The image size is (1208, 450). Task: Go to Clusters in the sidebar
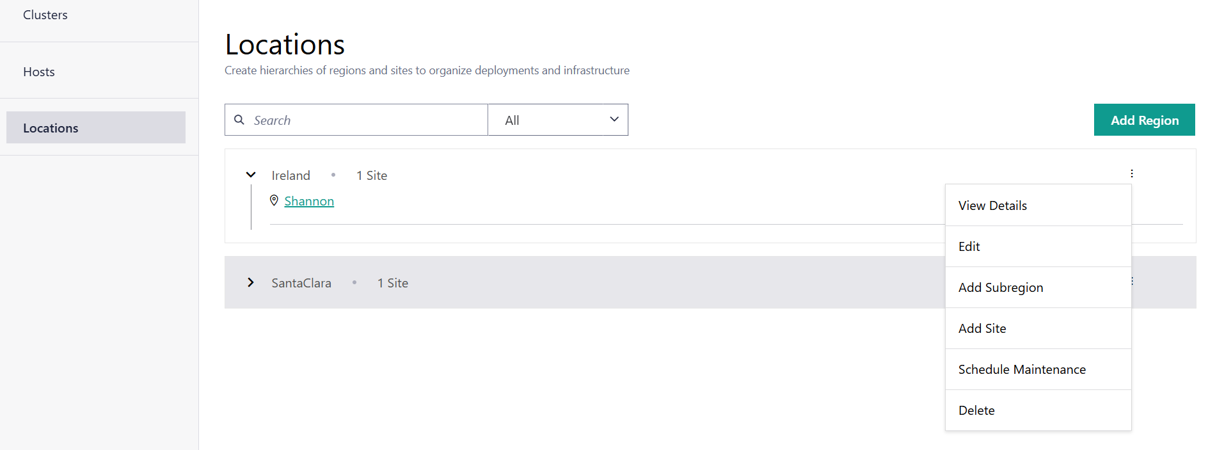click(x=45, y=15)
